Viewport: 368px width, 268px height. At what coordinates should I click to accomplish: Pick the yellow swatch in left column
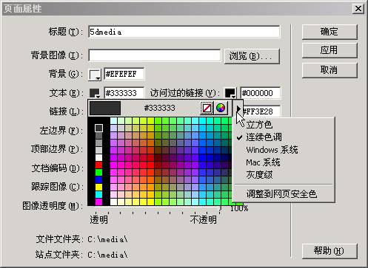98,187
